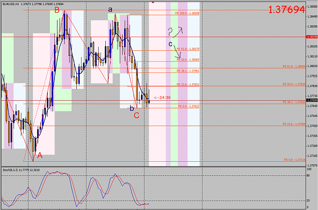Click the Stoch(8,3,3) indicator label
The width and height of the screenshot is (318, 210).
pyautogui.click(x=21, y=170)
